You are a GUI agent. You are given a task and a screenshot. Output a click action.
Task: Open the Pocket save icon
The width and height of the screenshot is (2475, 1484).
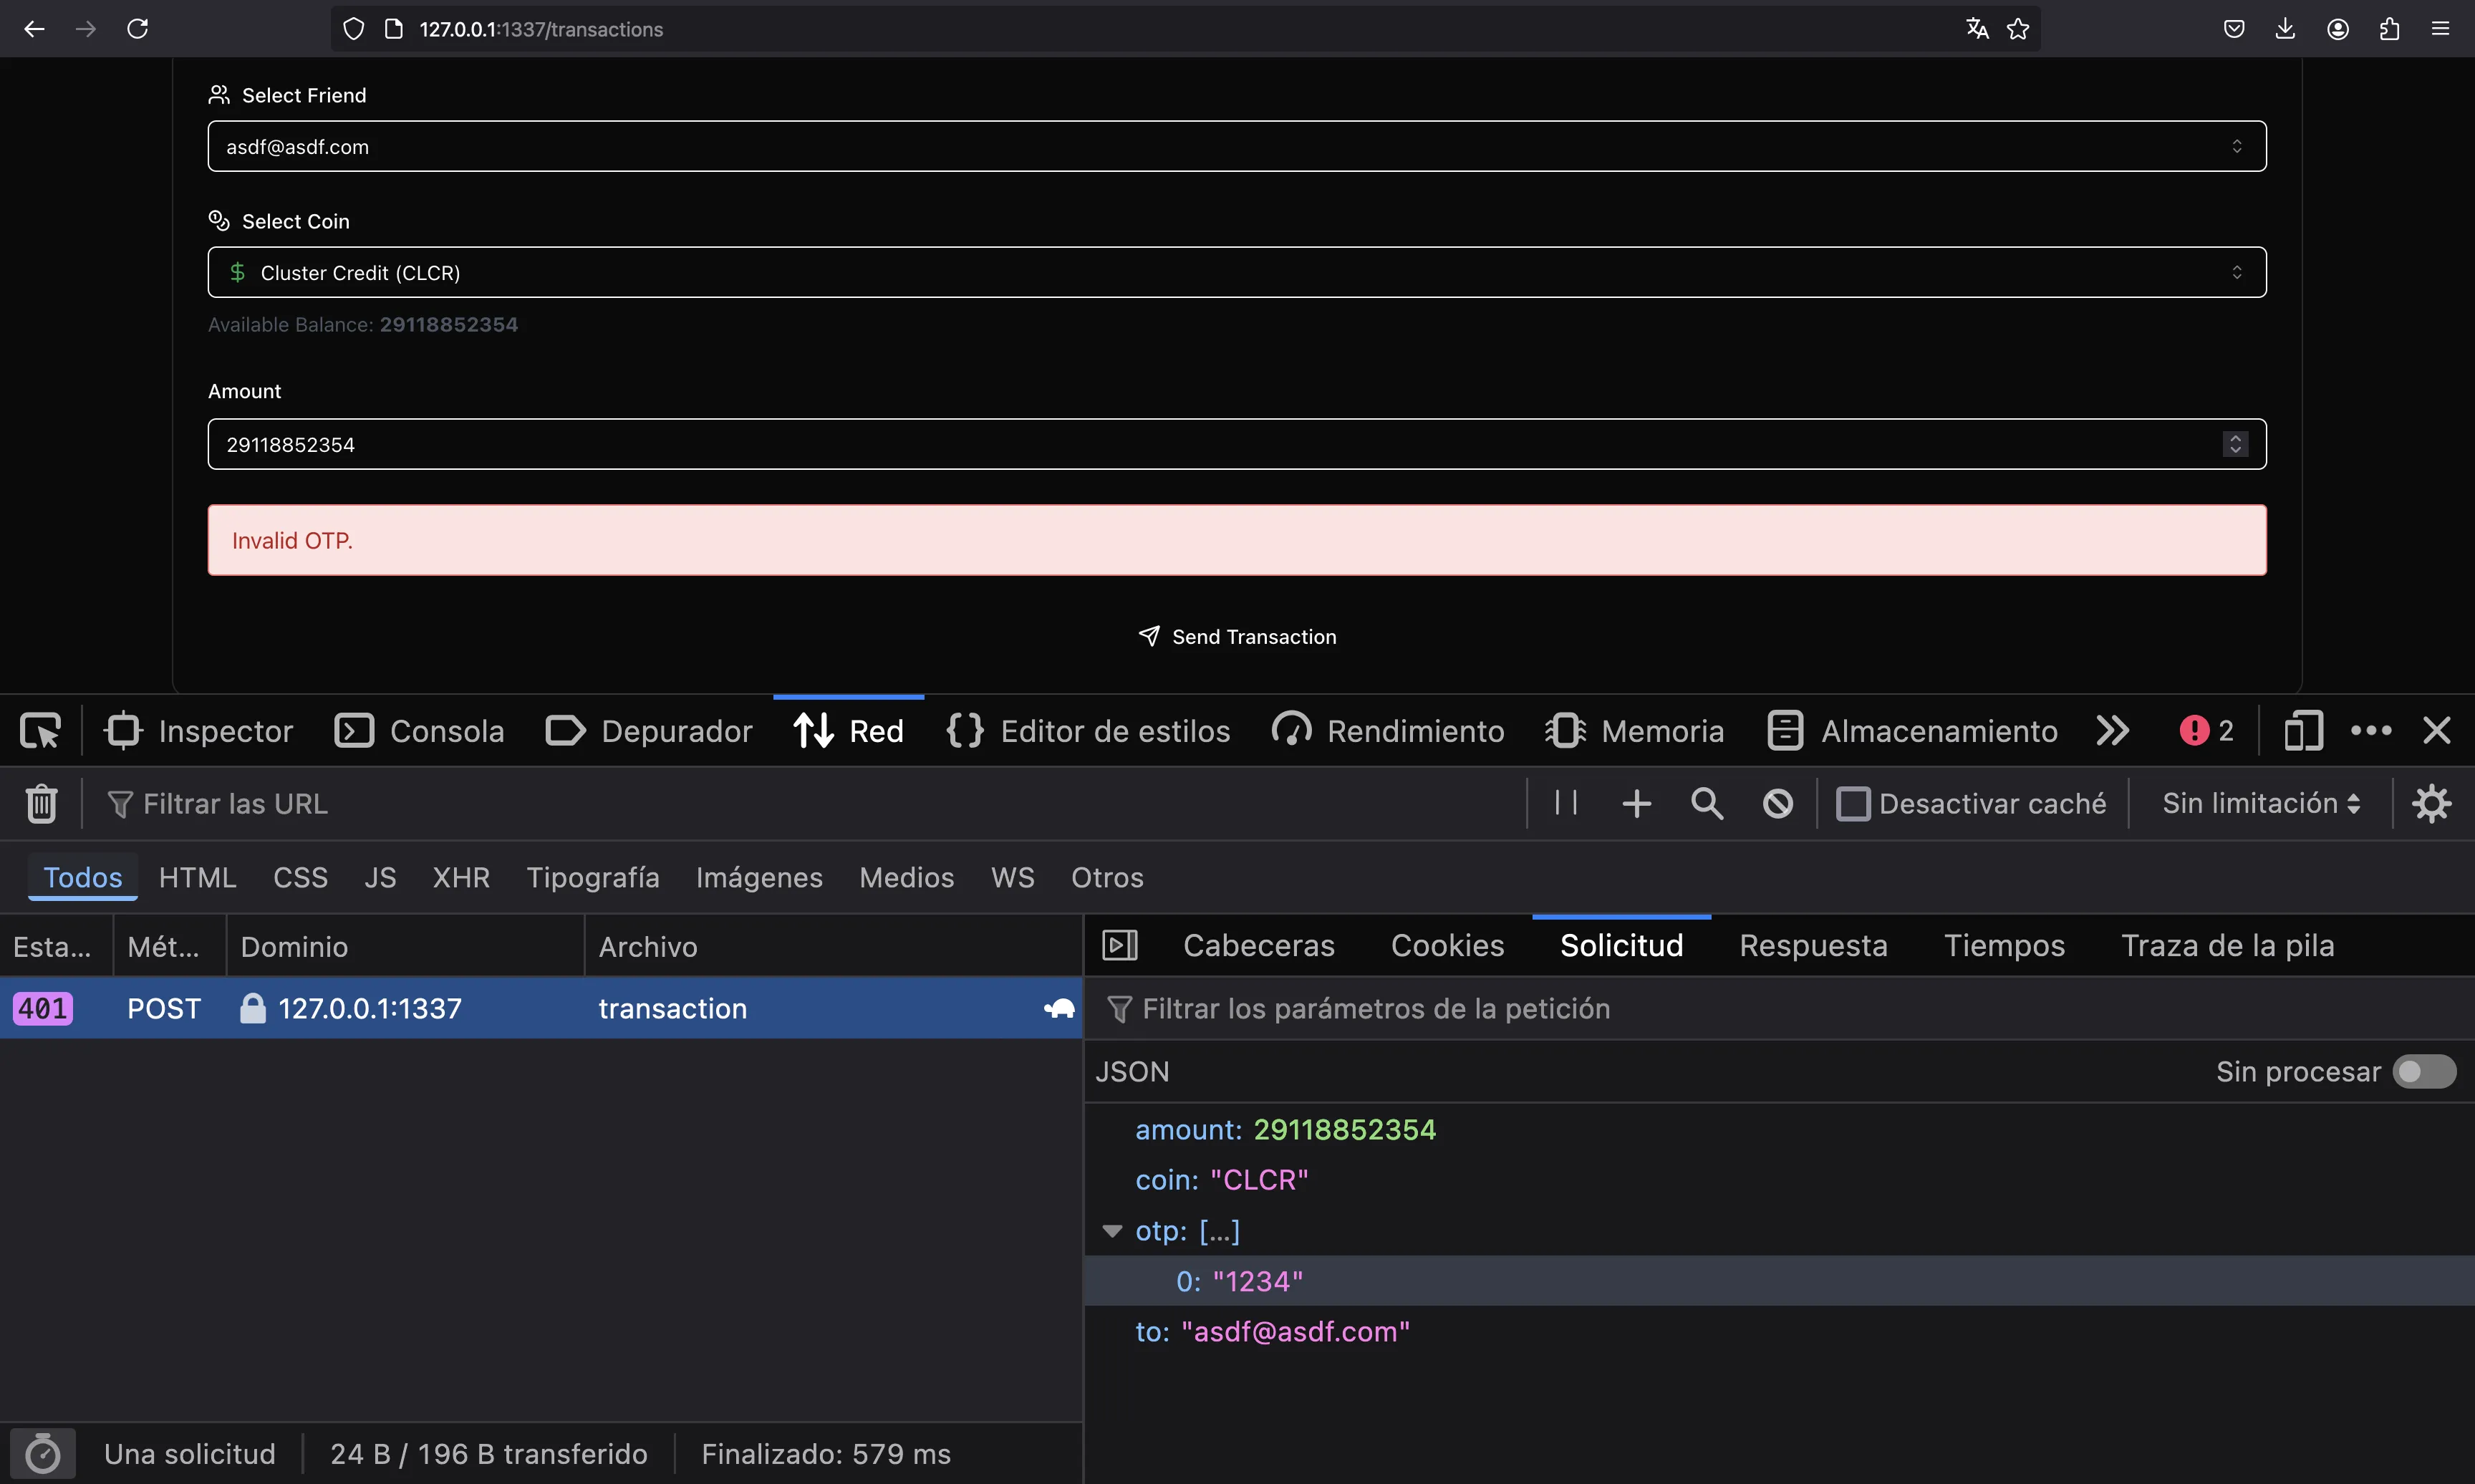(2234, 29)
